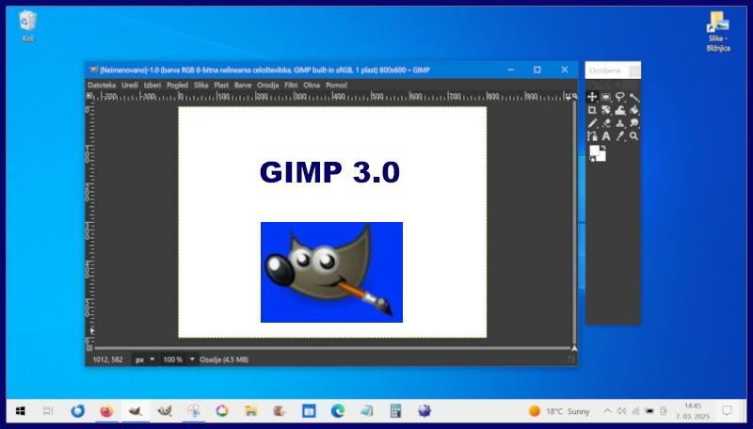Open the Pomoč menu
Screen dimensions: 753x429
[336, 85]
